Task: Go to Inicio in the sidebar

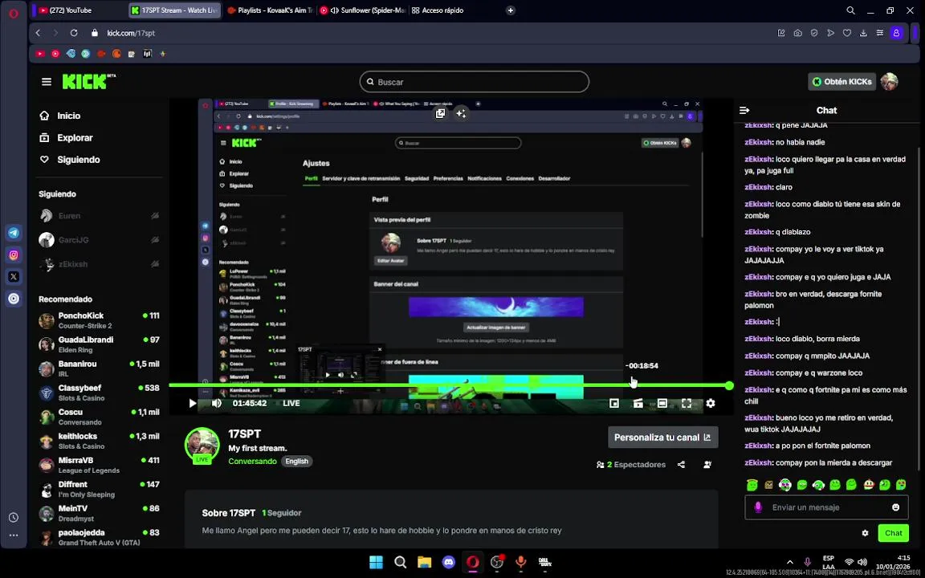Action: 67,116
